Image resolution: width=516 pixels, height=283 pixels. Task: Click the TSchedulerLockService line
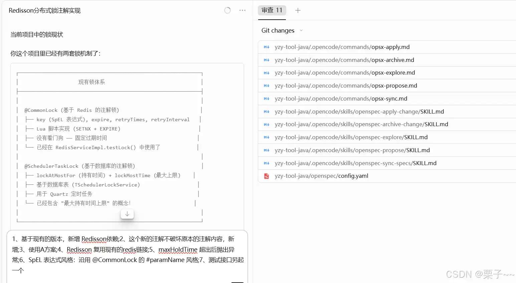click(88, 184)
